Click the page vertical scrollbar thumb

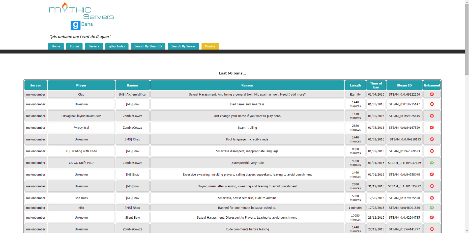pos(467,39)
